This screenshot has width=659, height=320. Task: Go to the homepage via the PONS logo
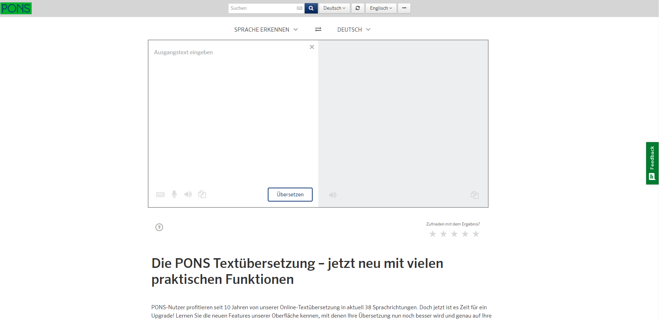point(16,8)
